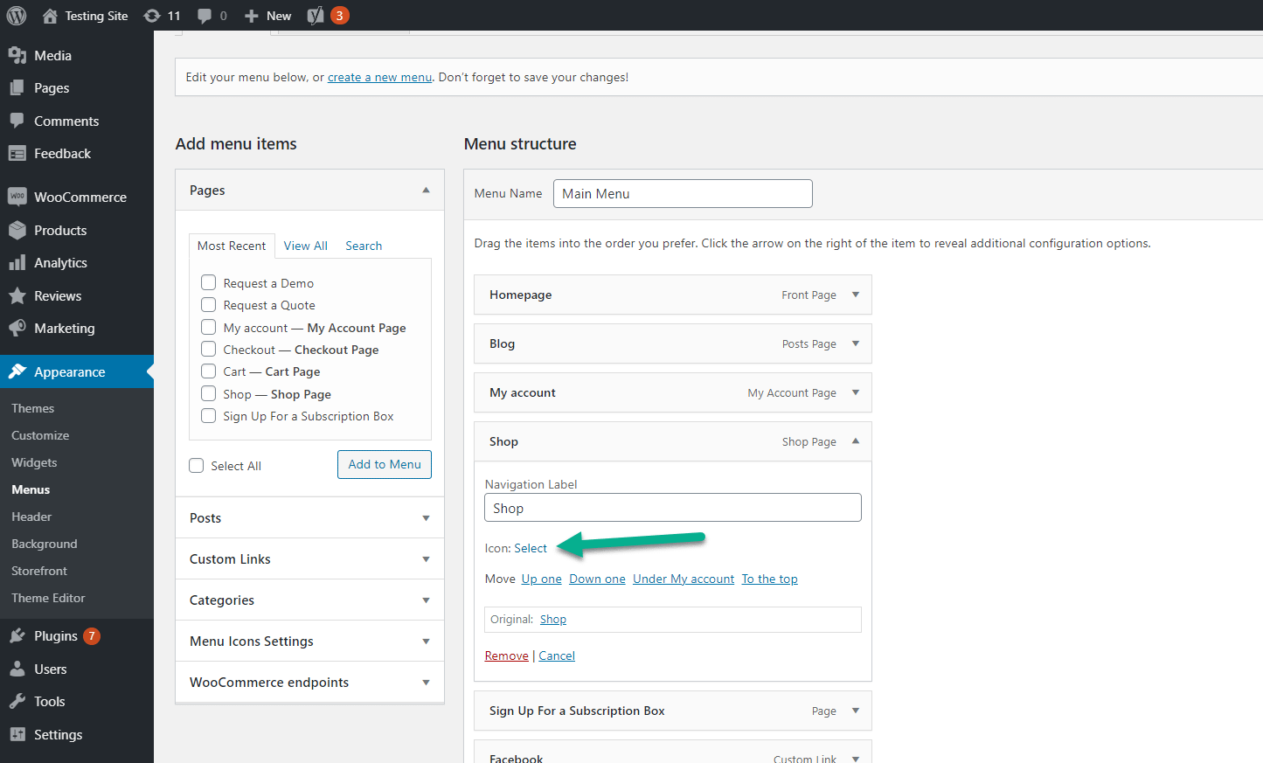This screenshot has width=1263, height=763.
Task: Click the Add to Menu button
Action: click(x=385, y=464)
